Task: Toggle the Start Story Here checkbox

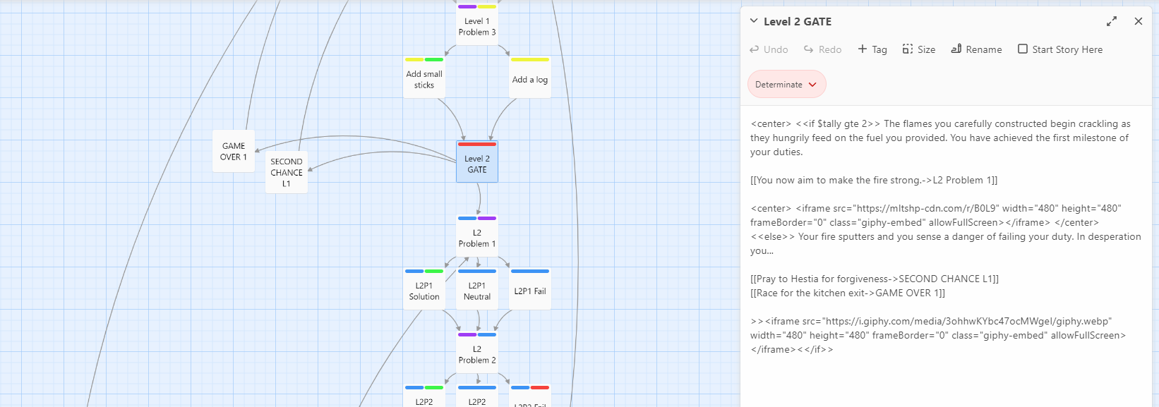Action: coord(1023,49)
